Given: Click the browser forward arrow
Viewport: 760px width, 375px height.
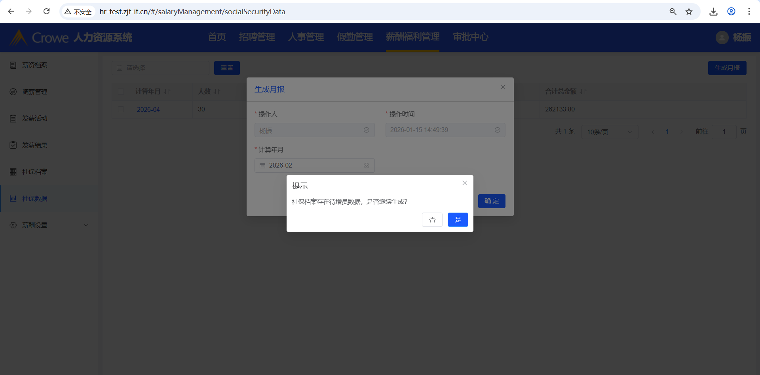Looking at the screenshot, I should click(x=28, y=11).
